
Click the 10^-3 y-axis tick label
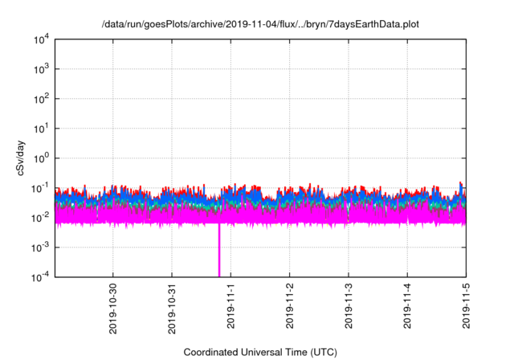click(x=40, y=247)
